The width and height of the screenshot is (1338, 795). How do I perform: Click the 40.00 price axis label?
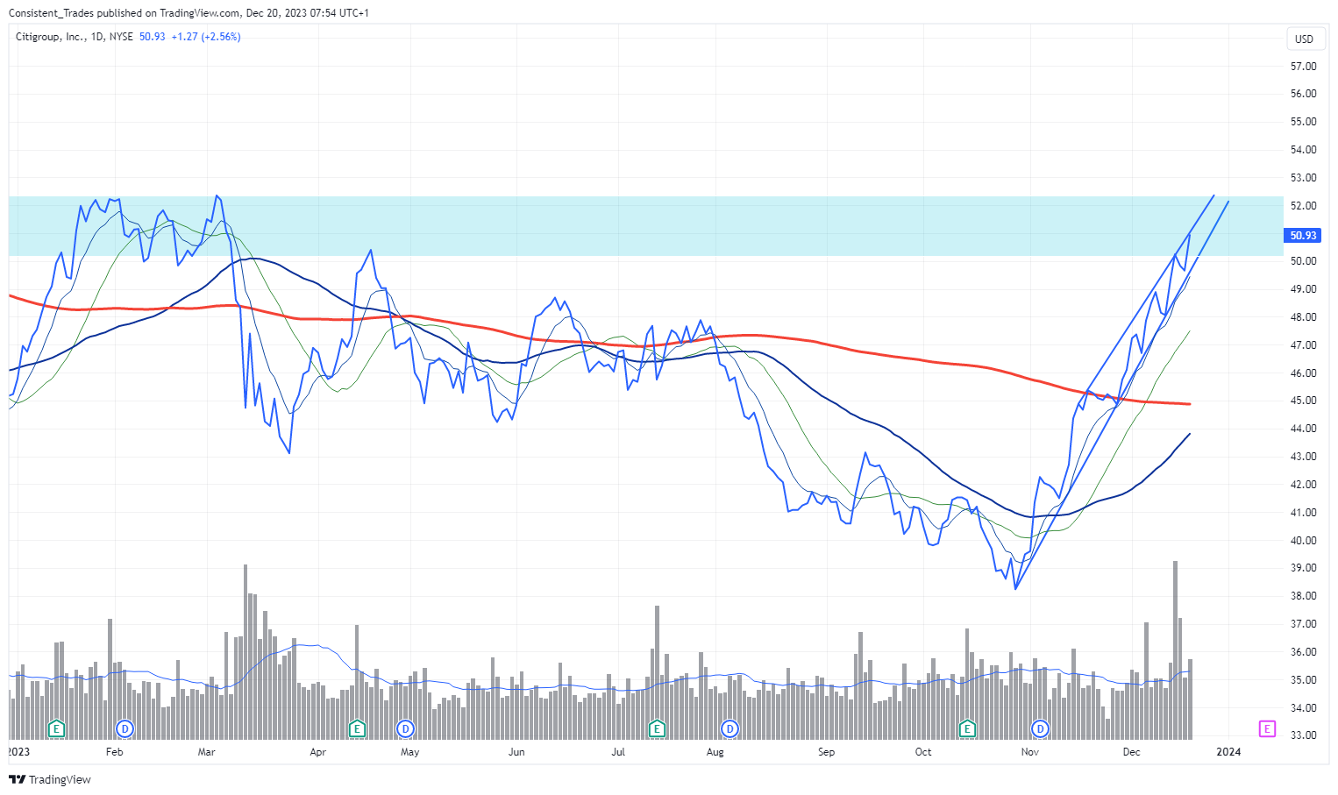point(1303,541)
